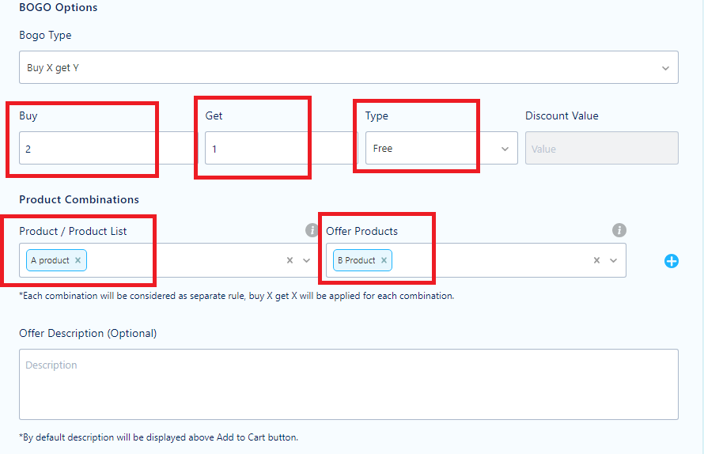Click the 'B Product' tag label
704x454 pixels.
pyautogui.click(x=357, y=260)
